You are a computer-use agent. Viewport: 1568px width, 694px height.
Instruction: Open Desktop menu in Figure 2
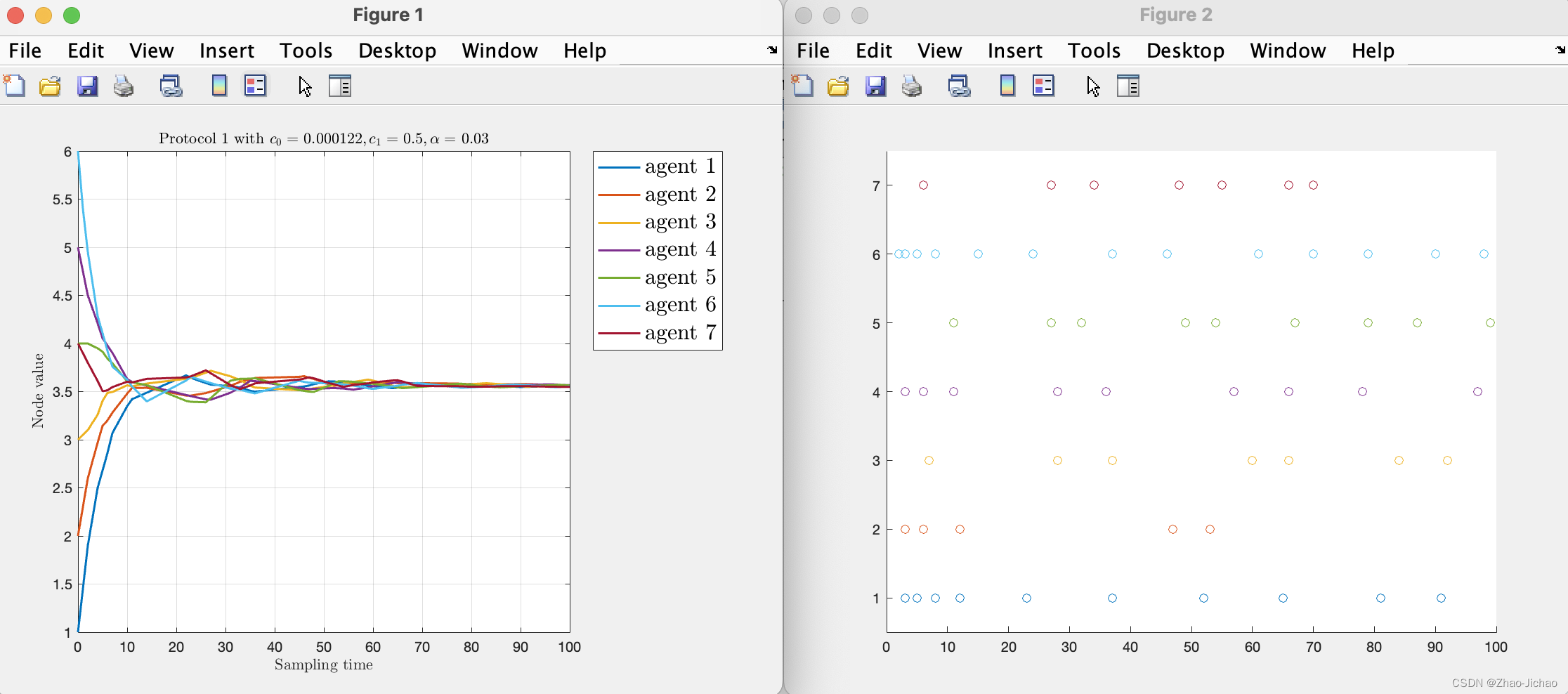[1186, 51]
